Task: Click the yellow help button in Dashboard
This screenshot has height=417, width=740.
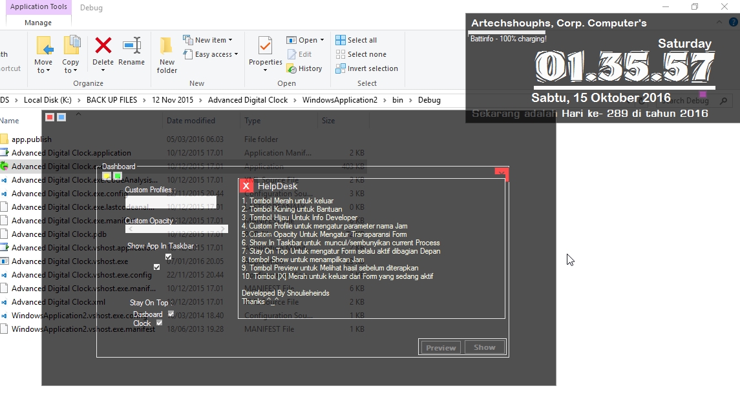Action: tap(107, 176)
